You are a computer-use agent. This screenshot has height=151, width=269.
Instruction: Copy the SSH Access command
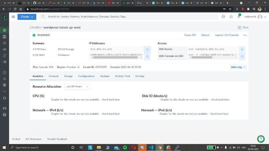pos(242,49)
